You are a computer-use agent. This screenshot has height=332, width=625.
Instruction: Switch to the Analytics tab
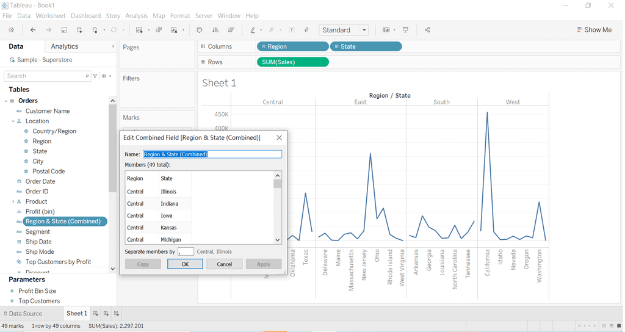coord(65,46)
